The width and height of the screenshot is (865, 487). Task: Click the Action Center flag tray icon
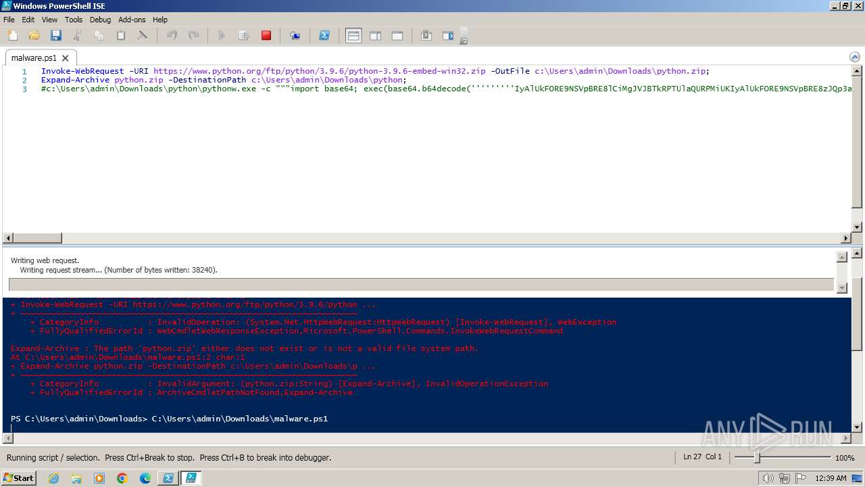click(800, 478)
